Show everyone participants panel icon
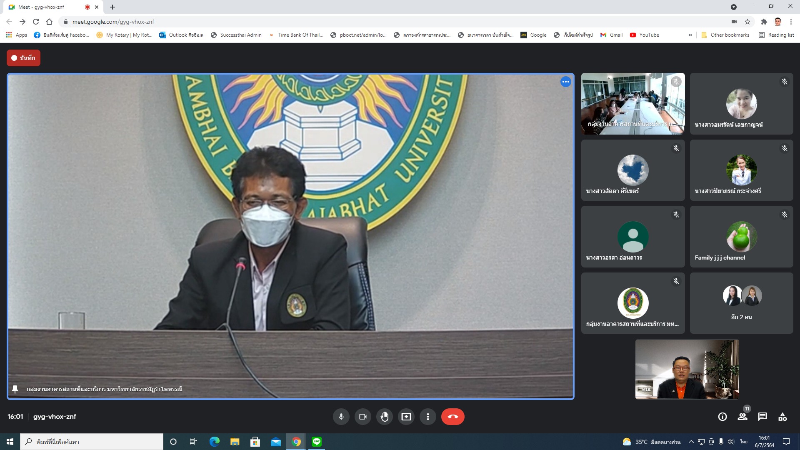The width and height of the screenshot is (800, 450). tap(742, 417)
